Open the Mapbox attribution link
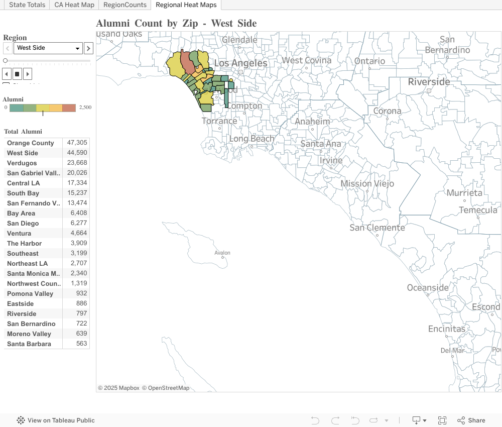The image size is (502, 427). (118, 388)
